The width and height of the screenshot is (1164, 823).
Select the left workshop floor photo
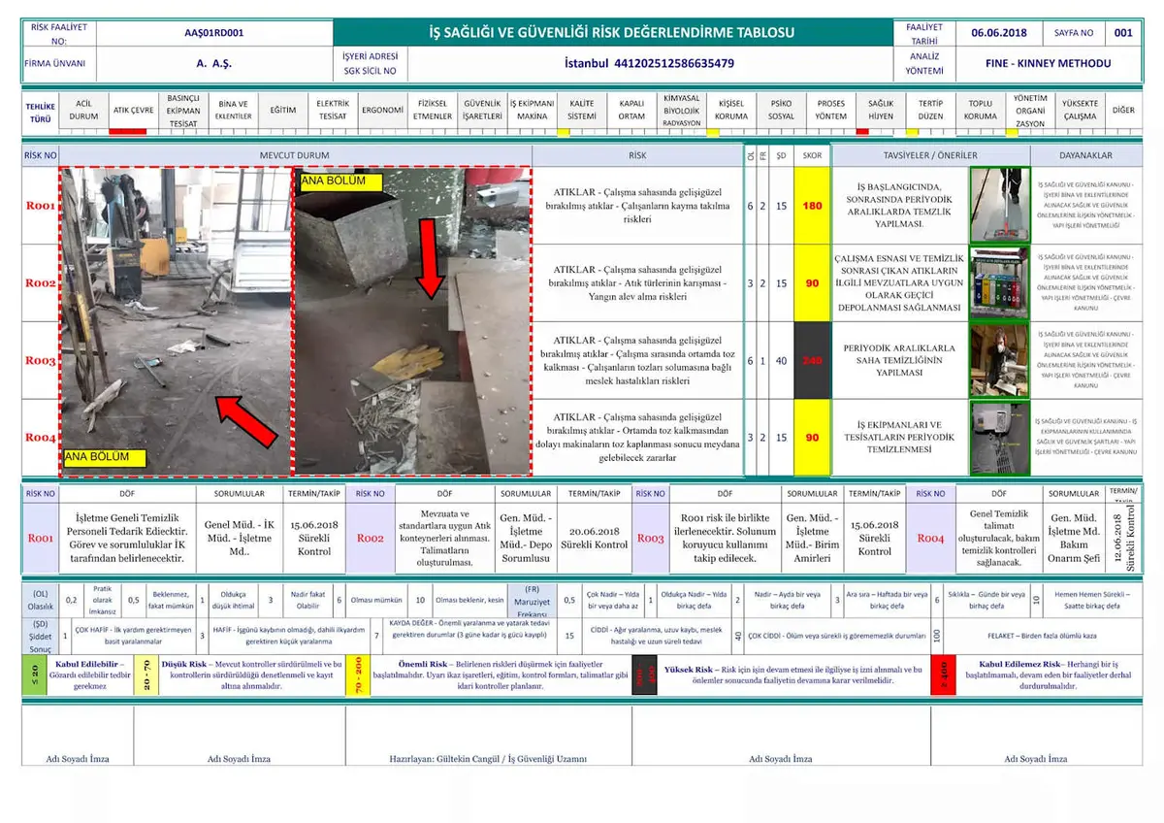click(175, 320)
